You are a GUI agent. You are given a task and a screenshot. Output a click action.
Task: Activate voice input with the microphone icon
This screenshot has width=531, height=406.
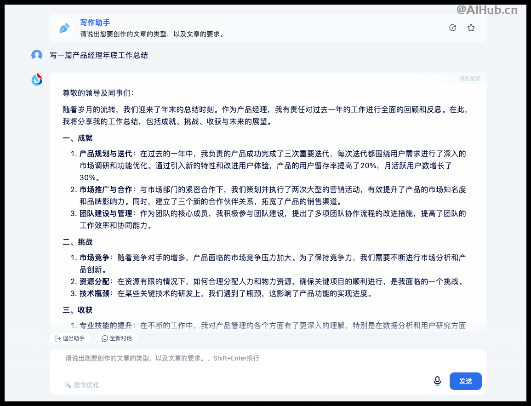(437, 381)
